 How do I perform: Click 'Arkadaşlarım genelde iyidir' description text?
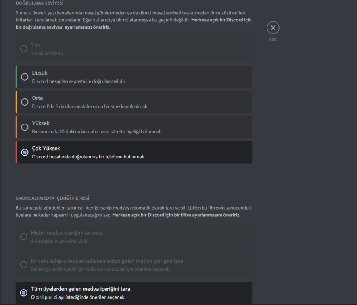coord(60,241)
